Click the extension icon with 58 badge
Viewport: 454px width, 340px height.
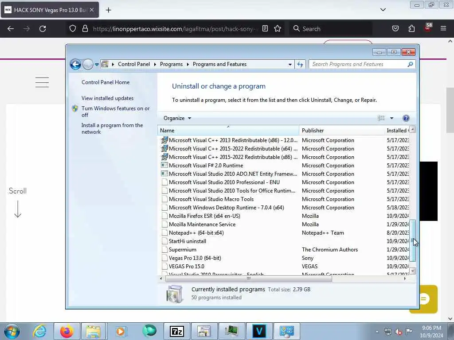pyautogui.click(x=428, y=28)
